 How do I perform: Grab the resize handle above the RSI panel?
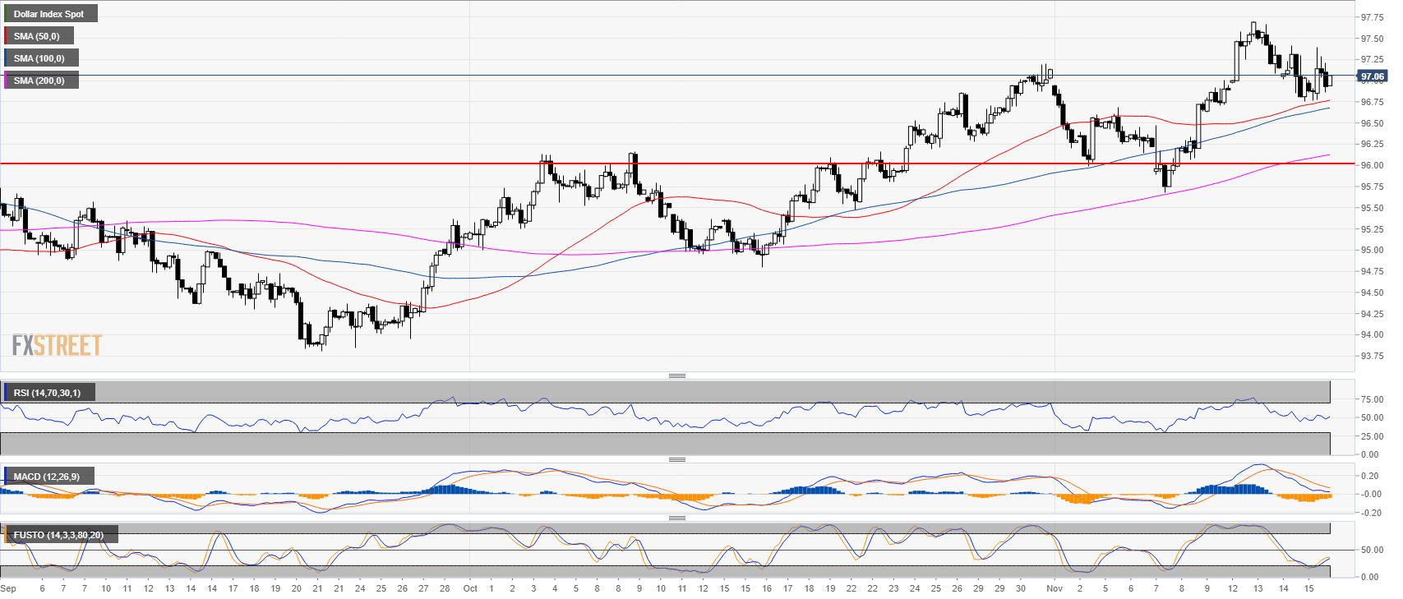pos(676,376)
